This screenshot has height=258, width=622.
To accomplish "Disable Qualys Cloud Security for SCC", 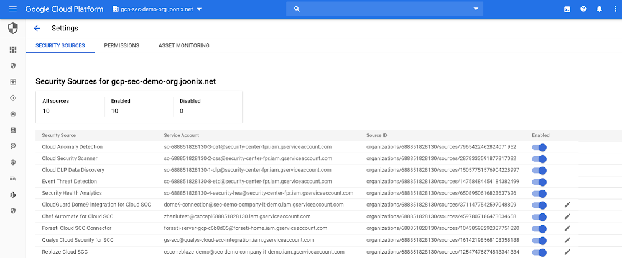I will click(x=539, y=241).
